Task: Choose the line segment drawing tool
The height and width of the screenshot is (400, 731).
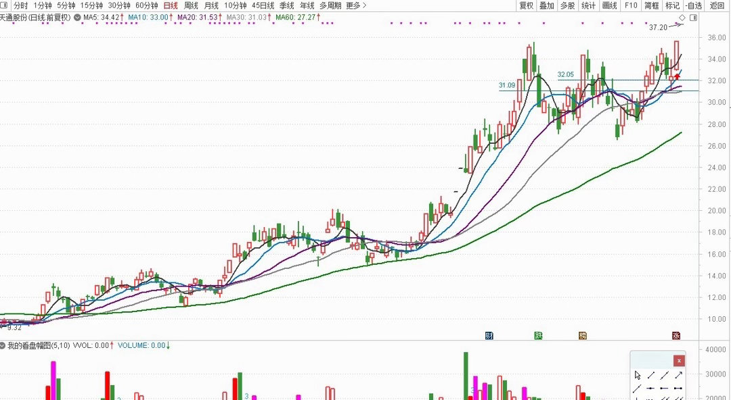Action: point(651,375)
